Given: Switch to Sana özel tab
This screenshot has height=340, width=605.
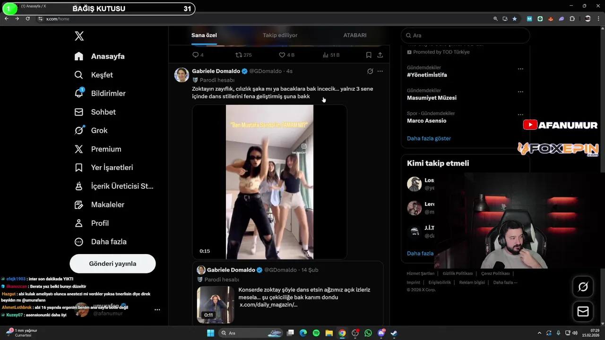Looking at the screenshot, I should pyautogui.click(x=204, y=35).
